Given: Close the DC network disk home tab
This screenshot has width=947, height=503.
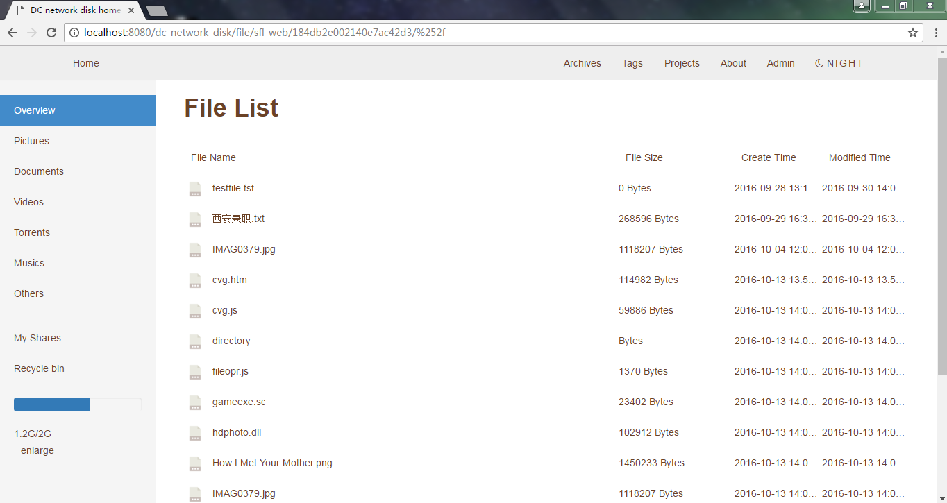Looking at the screenshot, I should tap(131, 10).
